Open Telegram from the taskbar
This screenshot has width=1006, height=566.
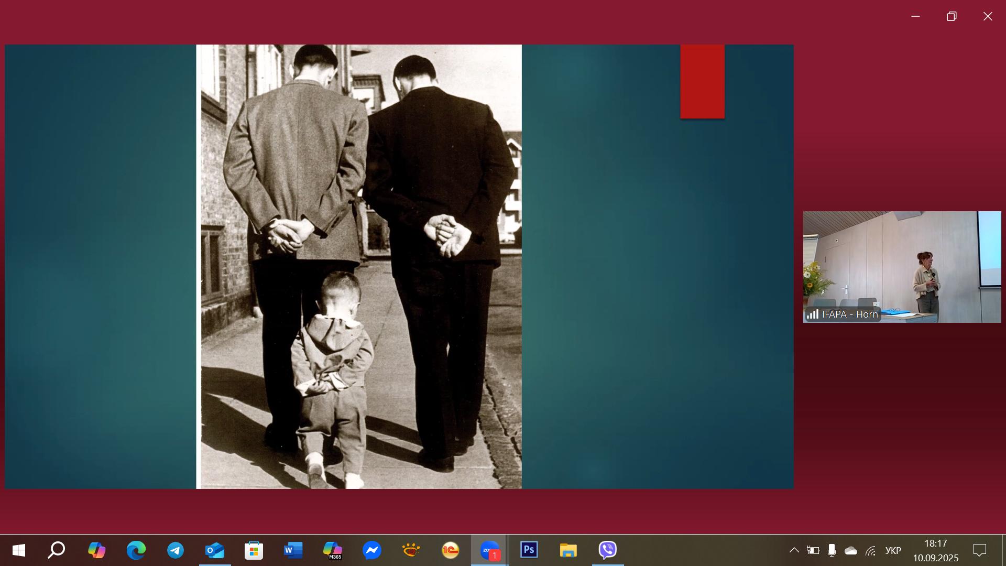176,550
